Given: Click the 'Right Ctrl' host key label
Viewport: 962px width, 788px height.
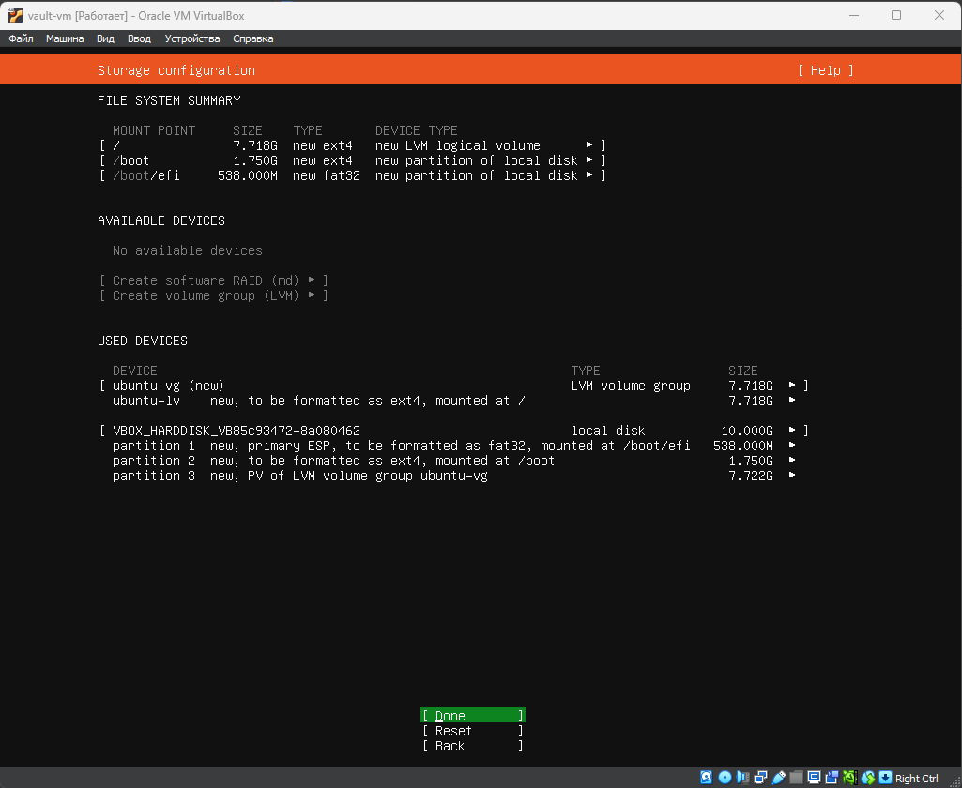Looking at the screenshot, I should click(917, 779).
